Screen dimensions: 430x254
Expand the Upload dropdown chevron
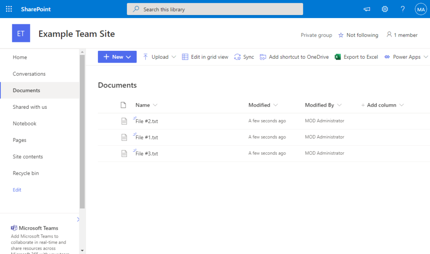coord(173,57)
